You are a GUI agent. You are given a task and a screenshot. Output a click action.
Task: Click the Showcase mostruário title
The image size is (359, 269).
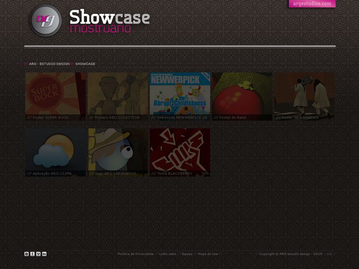pyautogui.click(x=109, y=21)
